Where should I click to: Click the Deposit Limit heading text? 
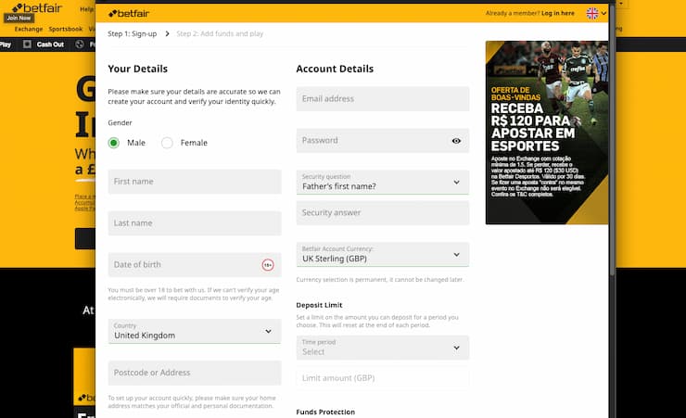pos(320,305)
